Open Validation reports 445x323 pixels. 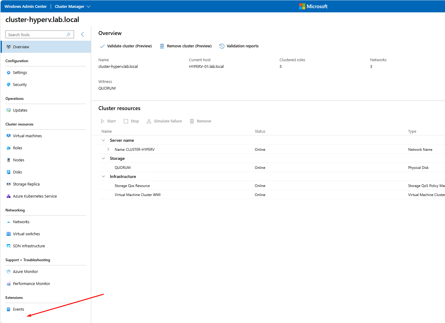(x=239, y=46)
